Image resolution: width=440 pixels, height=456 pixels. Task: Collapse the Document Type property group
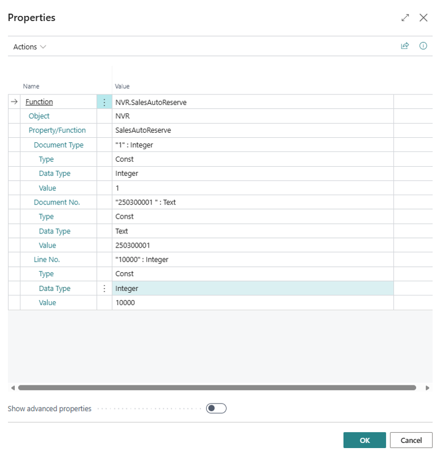pos(59,145)
